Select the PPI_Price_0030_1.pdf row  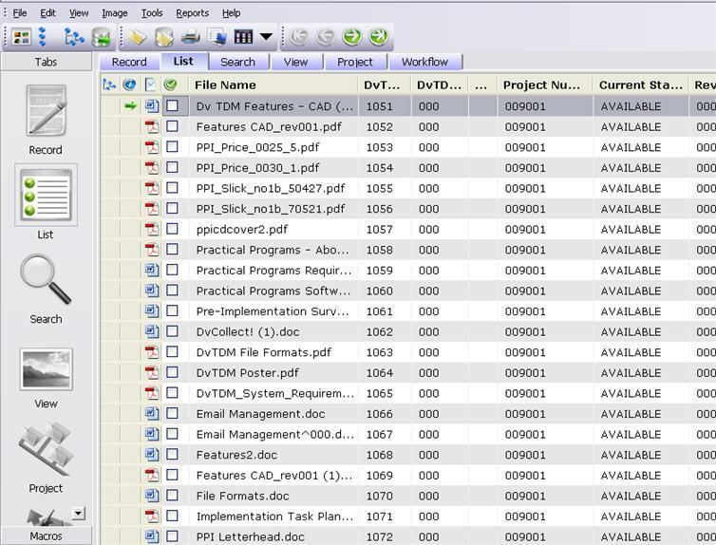(x=257, y=167)
